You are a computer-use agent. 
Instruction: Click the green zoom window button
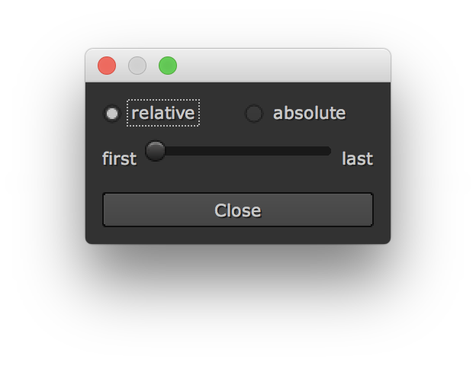168,66
